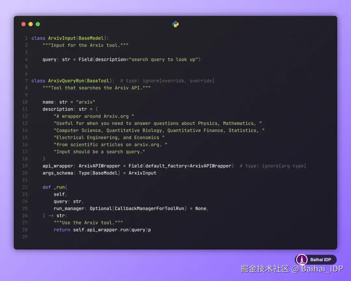This screenshot has width=351, height=281.
Task: Click the string "arxiv" on line 10
Action: [x=85, y=102]
